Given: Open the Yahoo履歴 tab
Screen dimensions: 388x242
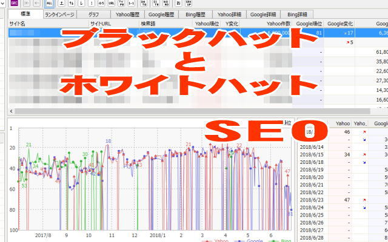Looking at the screenshot, I should [x=127, y=15].
